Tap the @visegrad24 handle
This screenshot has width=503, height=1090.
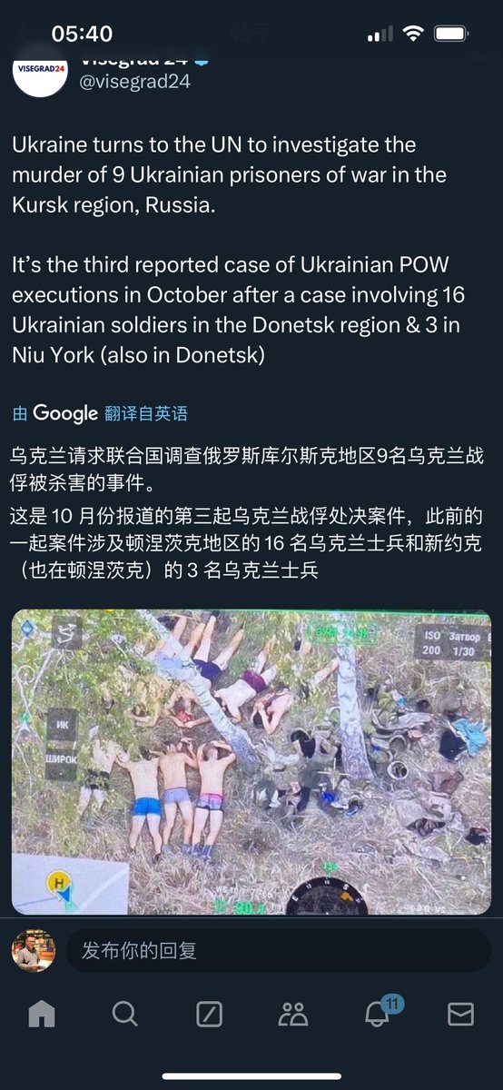(133, 81)
